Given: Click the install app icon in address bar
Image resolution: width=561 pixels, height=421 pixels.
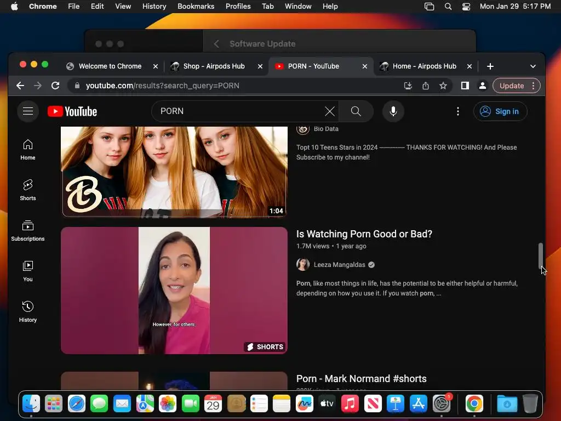Looking at the screenshot, I should (x=408, y=86).
